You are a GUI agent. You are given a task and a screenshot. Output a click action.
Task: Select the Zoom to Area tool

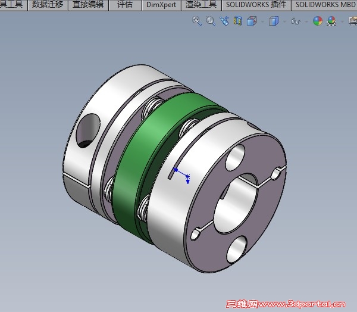pos(211,21)
